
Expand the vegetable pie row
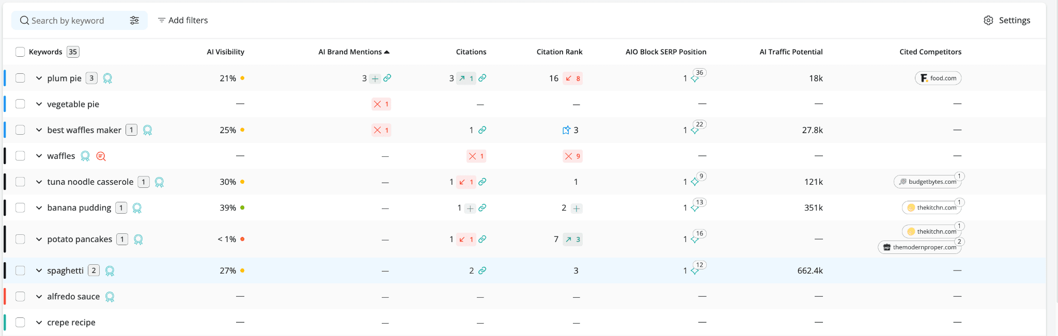click(39, 104)
